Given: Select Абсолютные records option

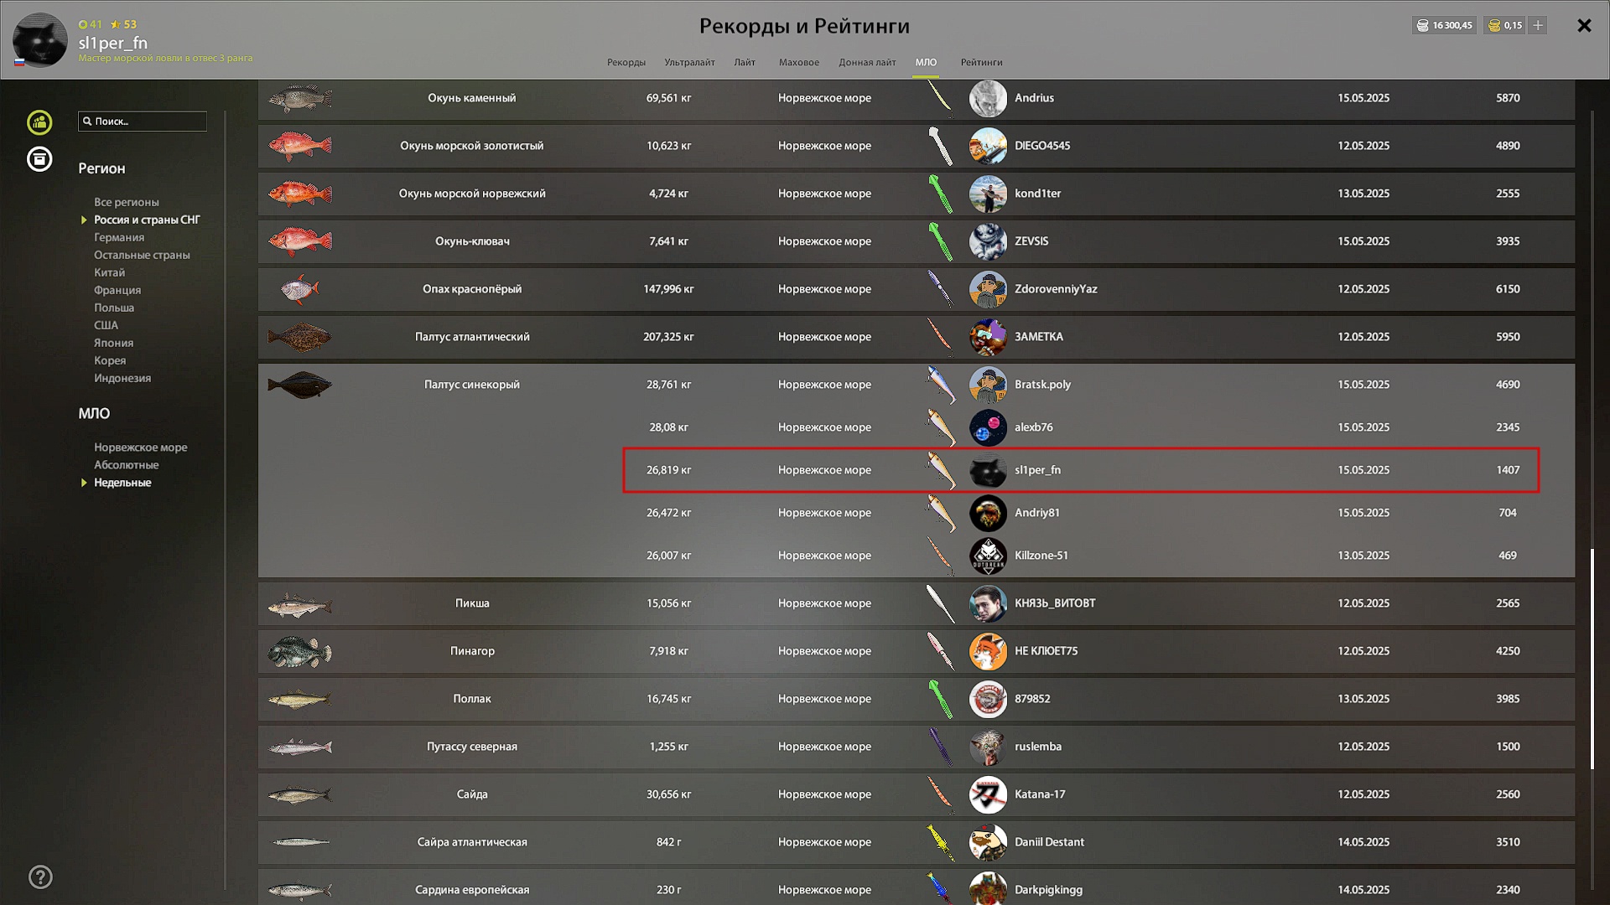Looking at the screenshot, I should pos(127,465).
